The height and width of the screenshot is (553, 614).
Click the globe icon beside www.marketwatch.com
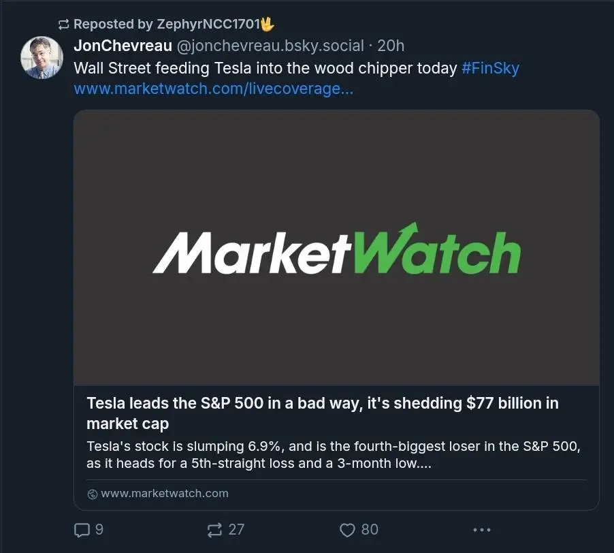click(x=93, y=494)
